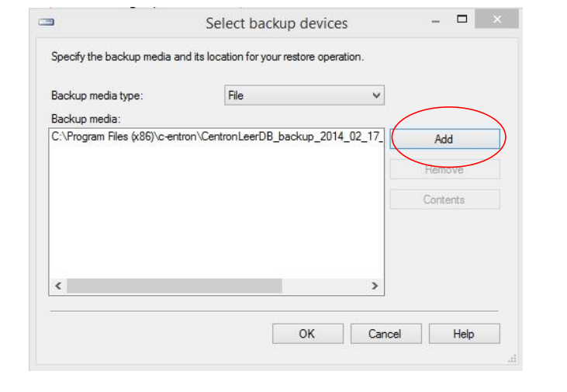567x392 pixels.
Task: Maximize the Select backup devices window
Action: [462, 19]
